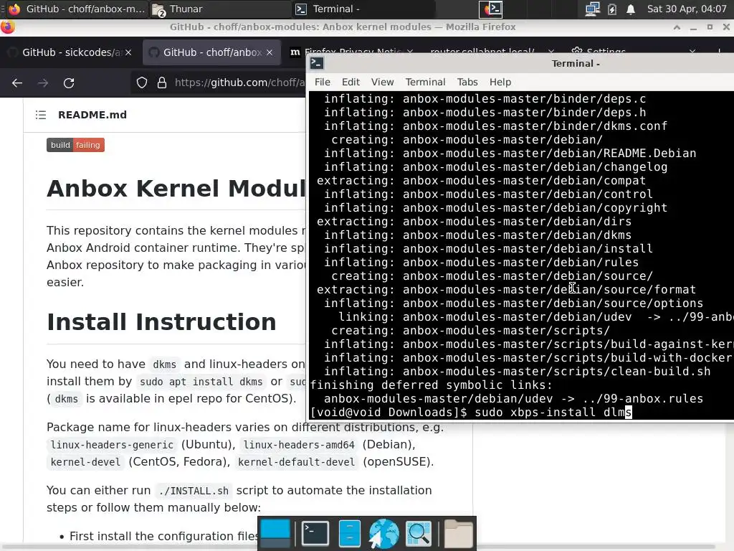Focus the Firefox URL address bar
The height and width of the screenshot is (551, 734).
point(239,83)
